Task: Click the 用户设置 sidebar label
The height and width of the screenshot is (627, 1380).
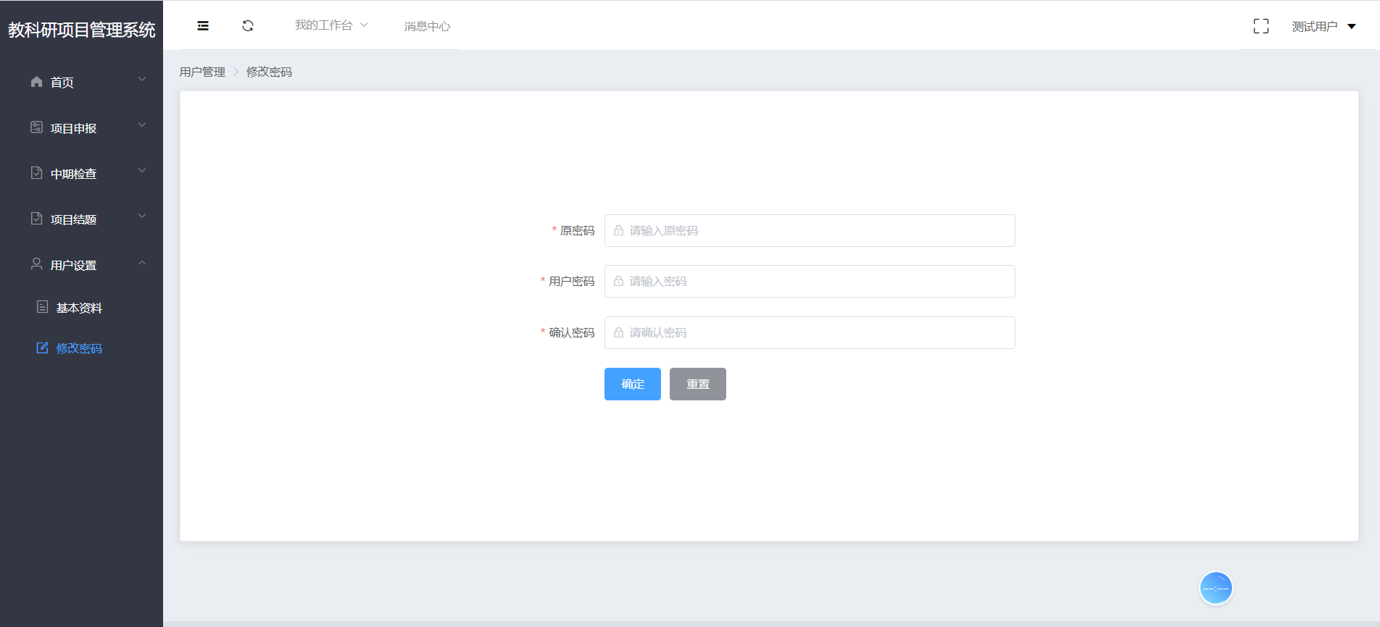Action: pos(73,265)
